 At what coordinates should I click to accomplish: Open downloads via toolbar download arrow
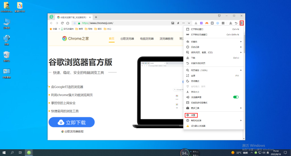pyautogui.click(x=230, y=23)
